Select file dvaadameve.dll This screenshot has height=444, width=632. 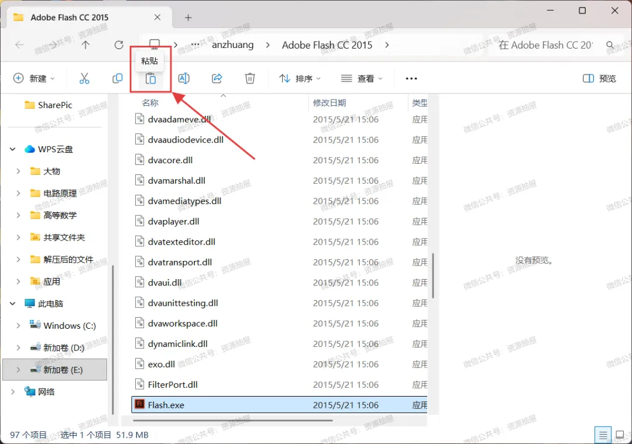279,119
